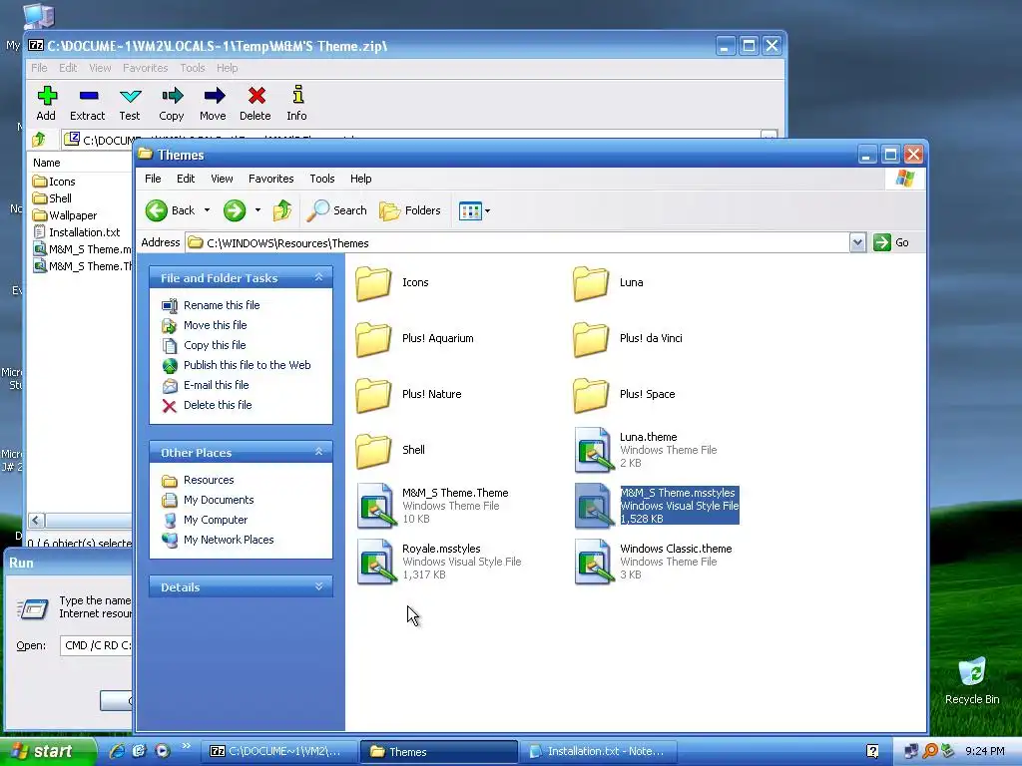
Task: Click the 7-Zip horizontal scrollbar left arrow
Action: click(37, 521)
